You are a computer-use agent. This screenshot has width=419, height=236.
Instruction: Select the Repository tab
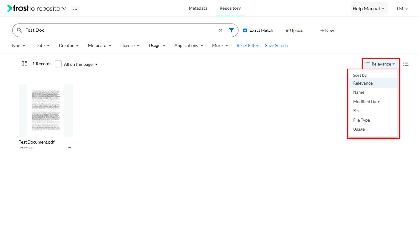tap(230, 8)
